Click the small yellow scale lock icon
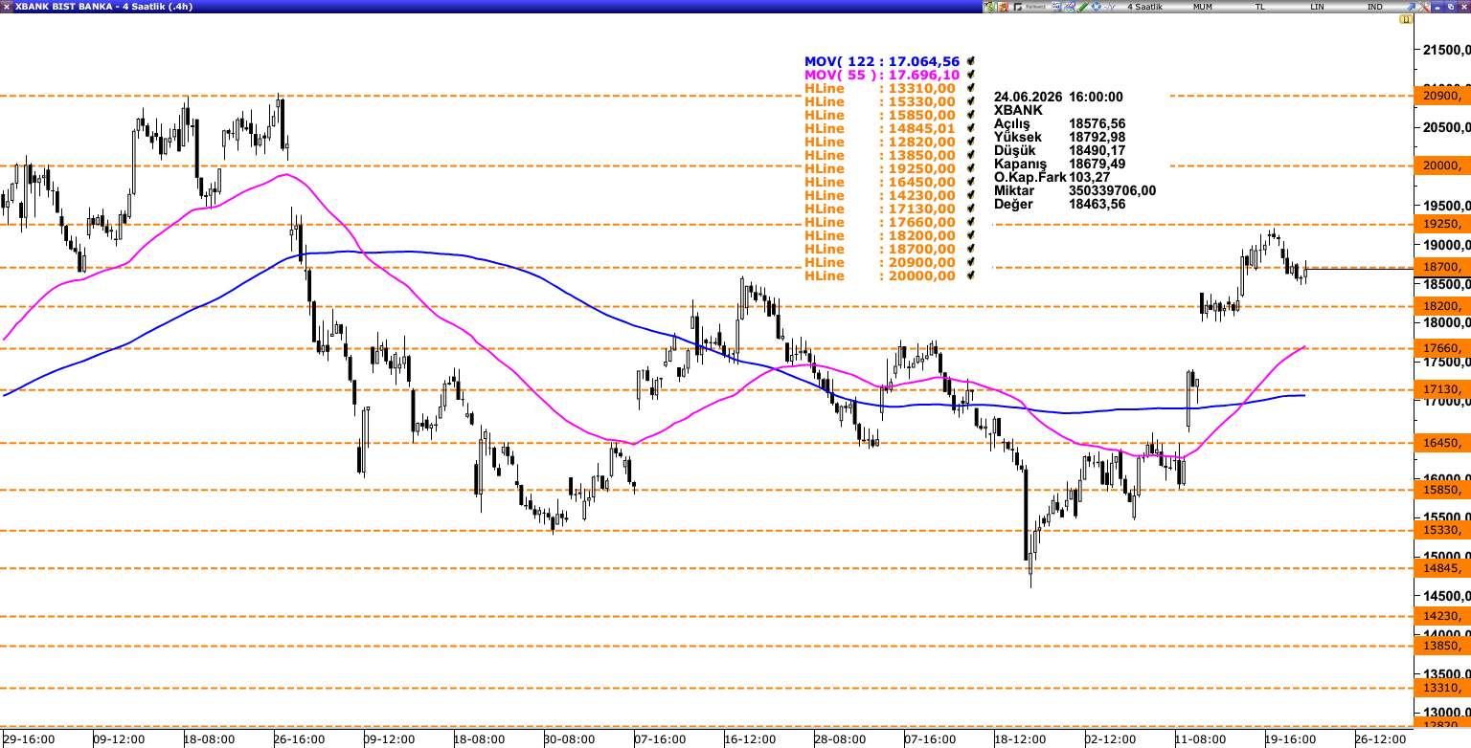This screenshot has width=1471, height=748. pyautogui.click(x=1406, y=19)
